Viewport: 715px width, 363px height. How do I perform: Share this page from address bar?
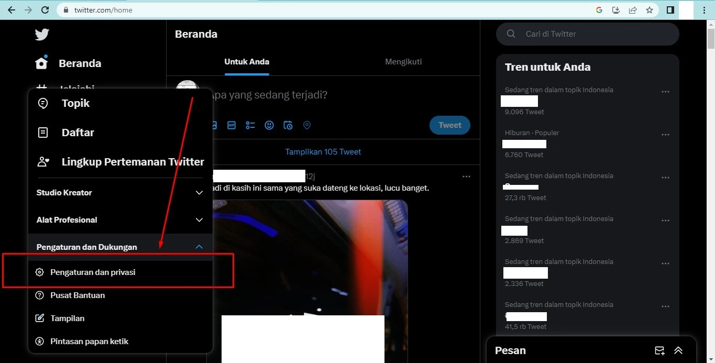[x=633, y=10]
